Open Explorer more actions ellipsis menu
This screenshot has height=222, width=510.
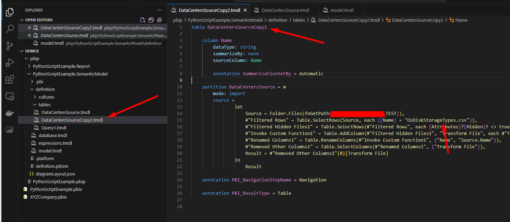coord(159,10)
